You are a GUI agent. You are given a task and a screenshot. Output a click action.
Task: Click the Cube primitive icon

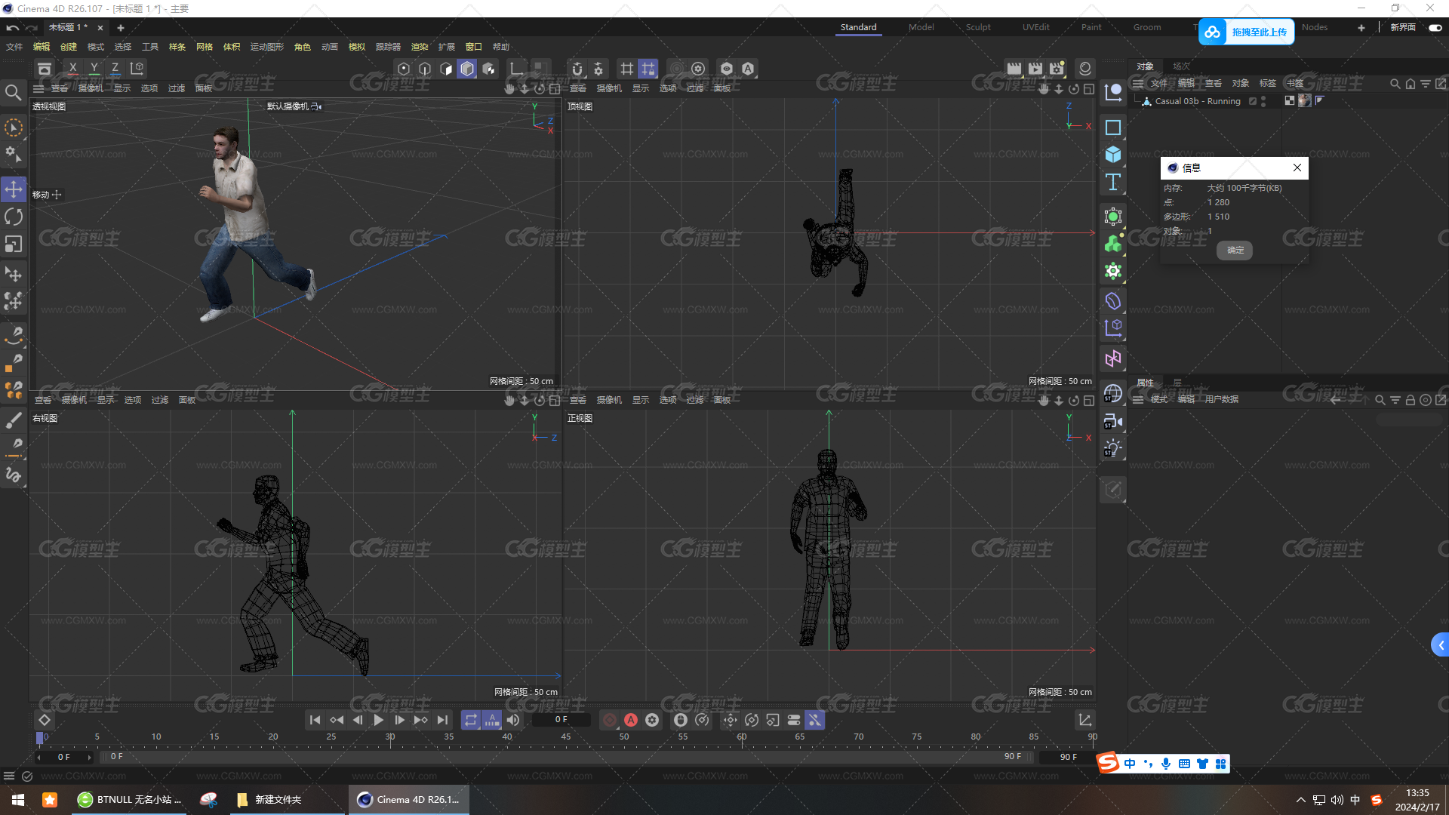point(1113,155)
